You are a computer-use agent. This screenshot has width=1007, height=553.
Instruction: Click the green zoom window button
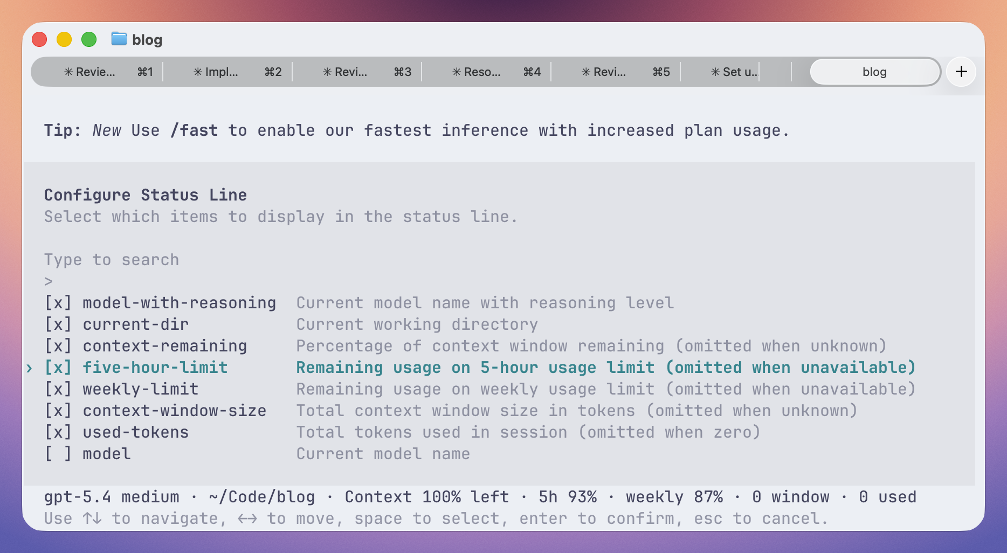tap(89, 39)
